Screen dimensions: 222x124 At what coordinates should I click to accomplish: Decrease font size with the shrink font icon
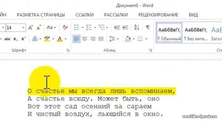click(39, 28)
